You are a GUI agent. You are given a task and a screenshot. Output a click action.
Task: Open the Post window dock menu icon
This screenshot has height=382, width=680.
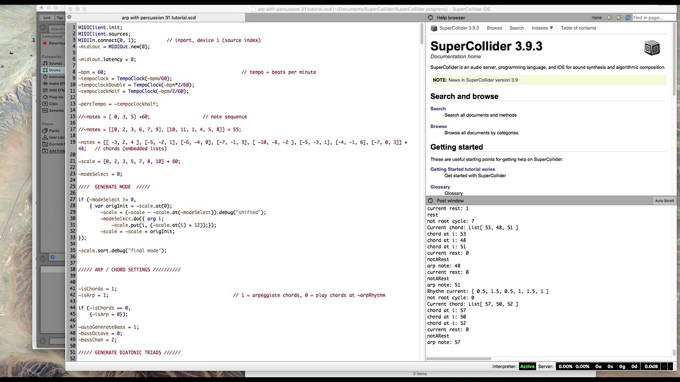click(x=430, y=201)
